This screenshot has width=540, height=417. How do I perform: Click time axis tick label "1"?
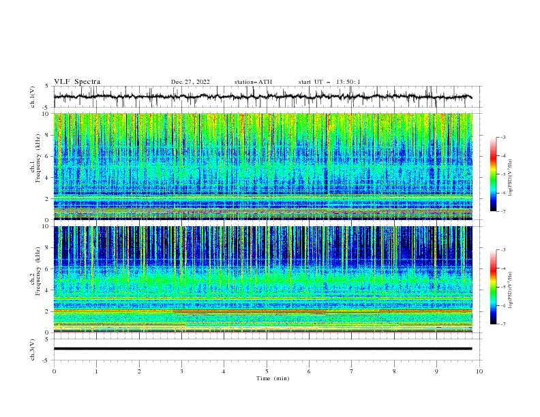pyautogui.click(x=96, y=371)
